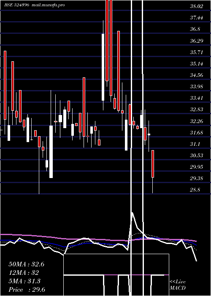
Task: Click the 31.68 price axis label
Action: pos(197,133)
